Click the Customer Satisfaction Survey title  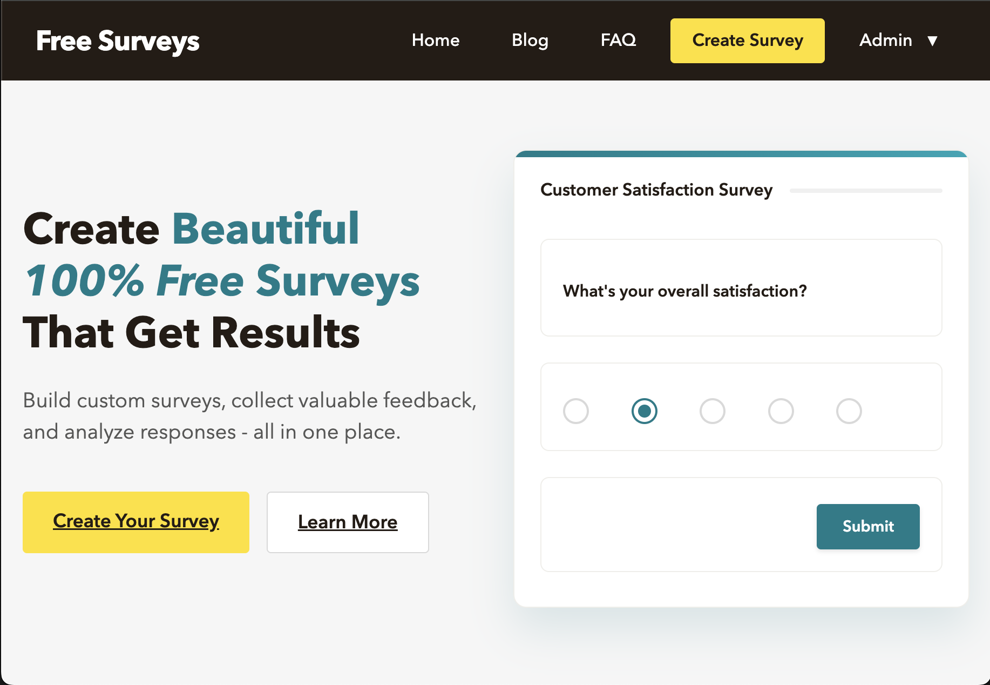coord(656,190)
